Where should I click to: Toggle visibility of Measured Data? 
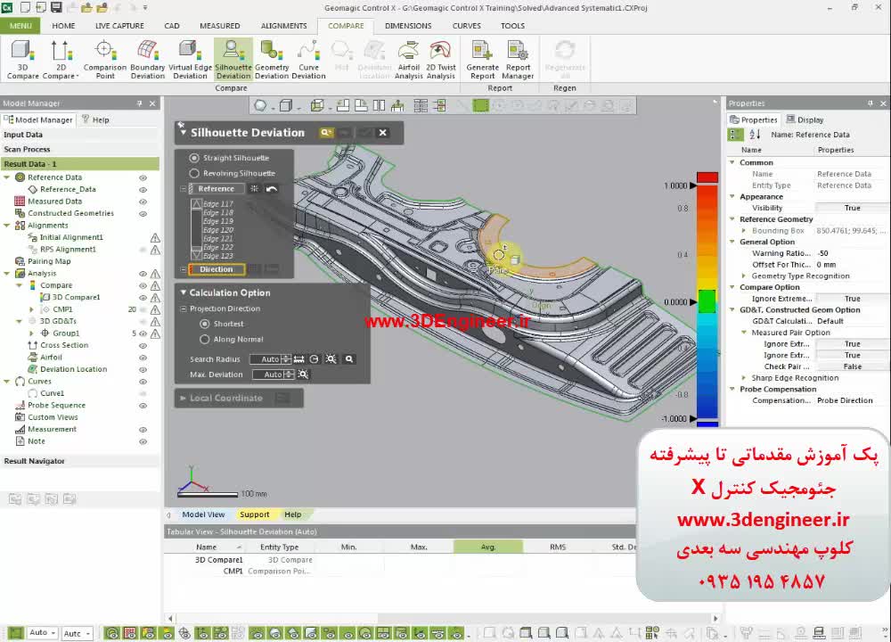tap(143, 202)
